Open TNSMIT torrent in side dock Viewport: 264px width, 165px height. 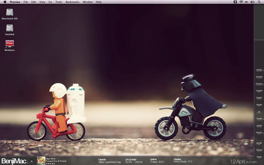[259, 98]
